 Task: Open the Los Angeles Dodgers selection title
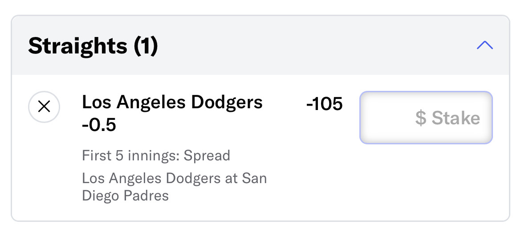coord(172,102)
